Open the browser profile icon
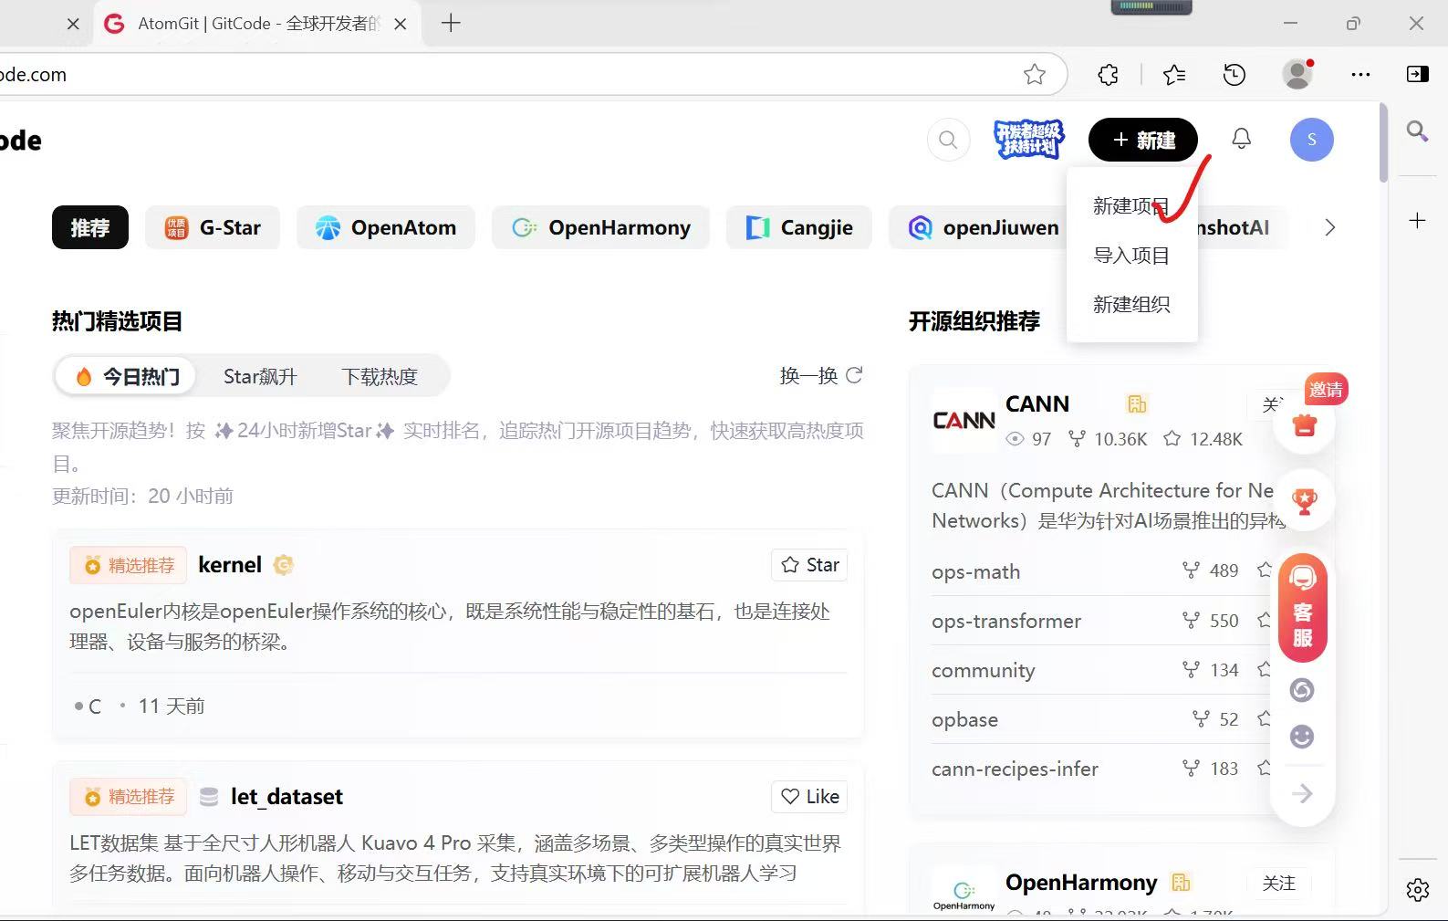Image resolution: width=1448 pixels, height=921 pixels. 1297,74
